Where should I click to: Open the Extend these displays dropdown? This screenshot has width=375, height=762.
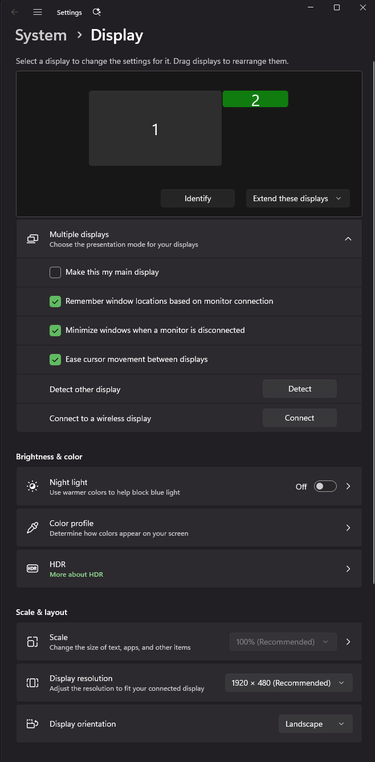click(297, 198)
